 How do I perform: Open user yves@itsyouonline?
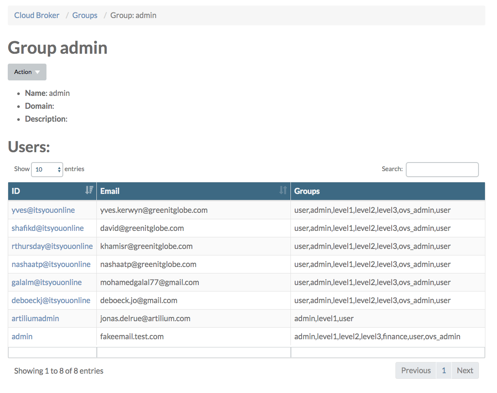tap(43, 210)
